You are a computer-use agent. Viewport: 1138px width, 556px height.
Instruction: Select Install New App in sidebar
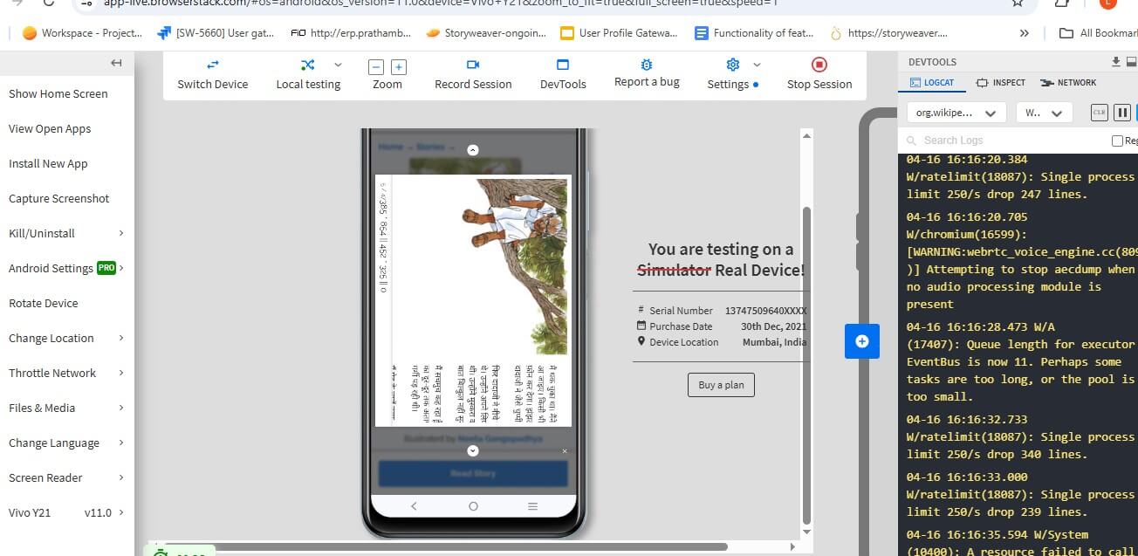click(x=48, y=163)
